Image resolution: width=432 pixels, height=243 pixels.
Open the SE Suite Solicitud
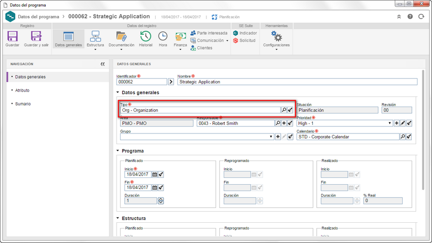point(244,40)
